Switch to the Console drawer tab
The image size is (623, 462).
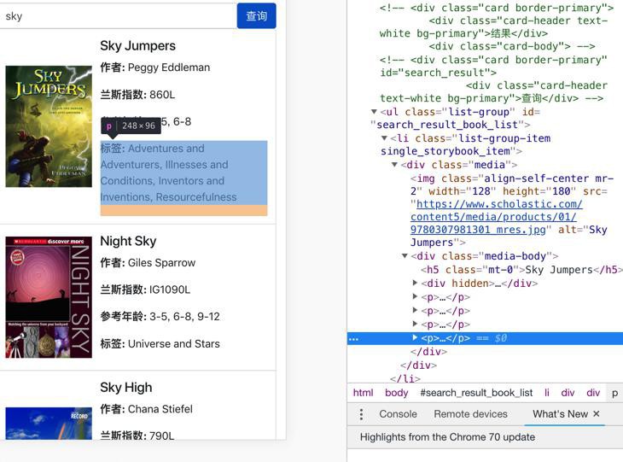point(398,414)
